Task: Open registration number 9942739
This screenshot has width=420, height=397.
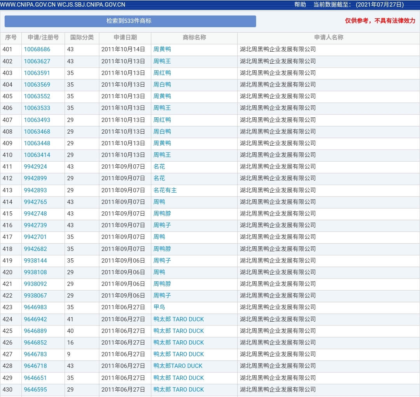Action: point(35,225)
